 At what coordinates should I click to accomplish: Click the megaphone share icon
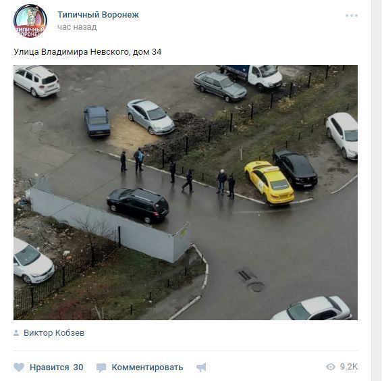[201, 367]
